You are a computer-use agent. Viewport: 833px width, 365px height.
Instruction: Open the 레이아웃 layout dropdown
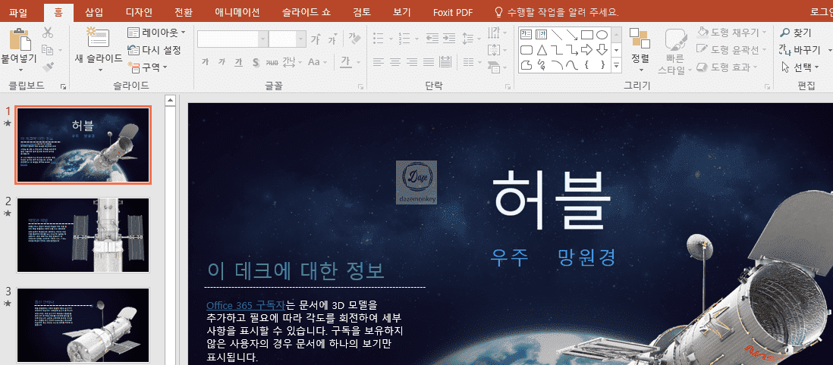tap(157, 33)
